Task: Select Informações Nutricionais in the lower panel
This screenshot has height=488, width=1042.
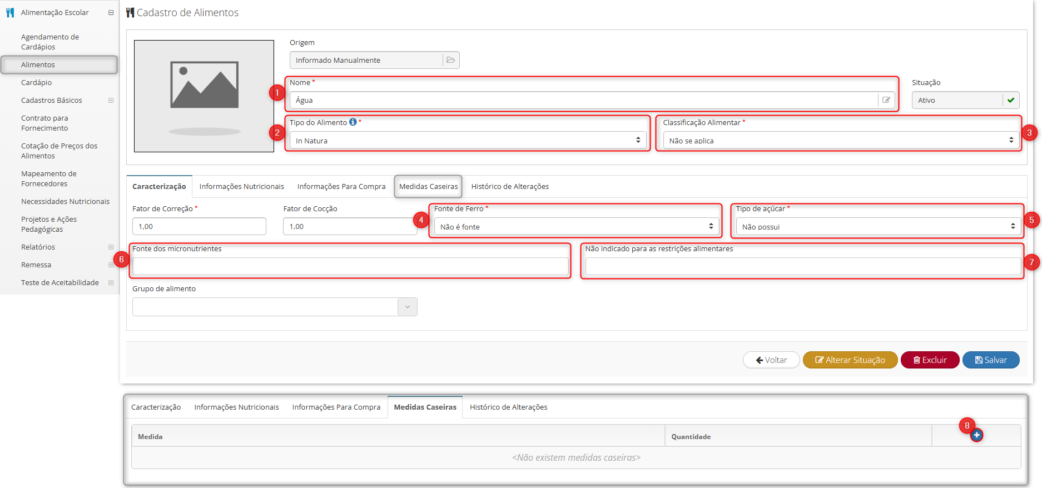Action: (237, 407)
